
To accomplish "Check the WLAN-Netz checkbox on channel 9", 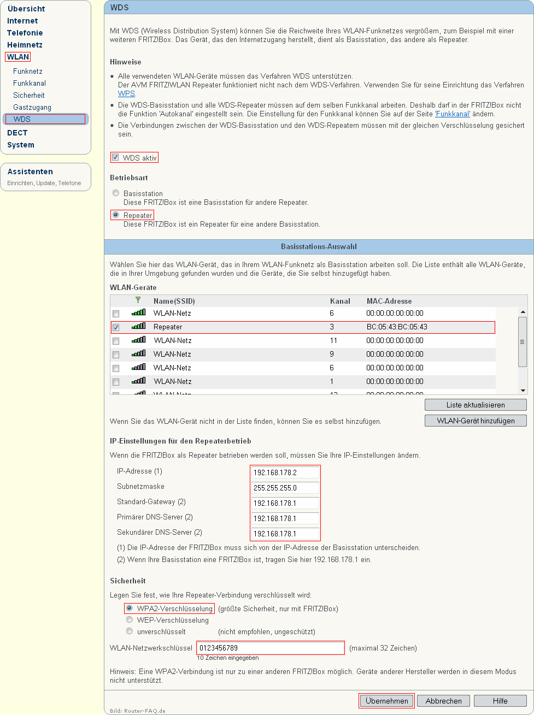I will pyautogui.click(x=115, y=354).
